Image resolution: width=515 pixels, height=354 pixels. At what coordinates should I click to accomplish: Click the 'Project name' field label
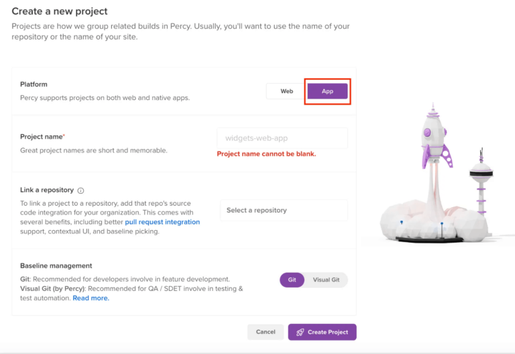42,137
